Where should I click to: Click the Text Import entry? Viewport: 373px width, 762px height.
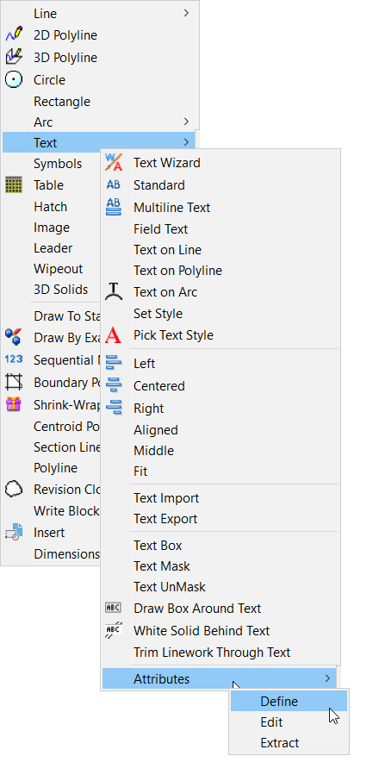[x=166, y=498]
